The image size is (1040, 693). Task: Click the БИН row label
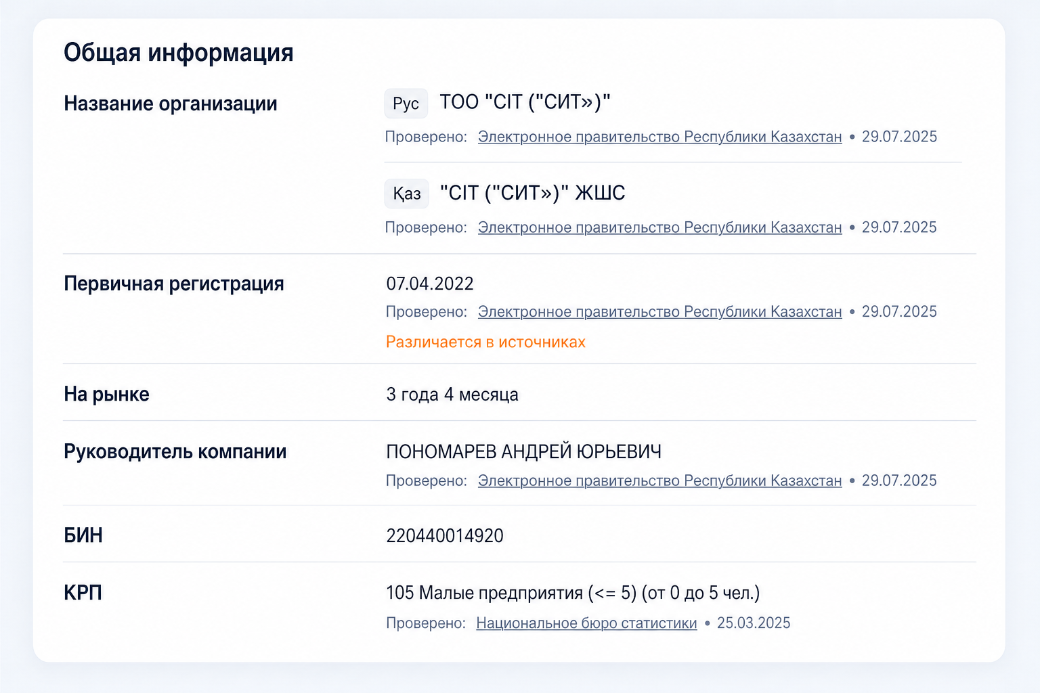pos(83,535)
